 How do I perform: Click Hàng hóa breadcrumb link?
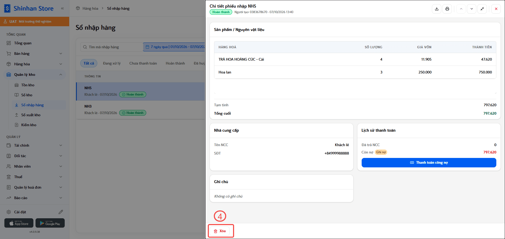tap(90, 8)
